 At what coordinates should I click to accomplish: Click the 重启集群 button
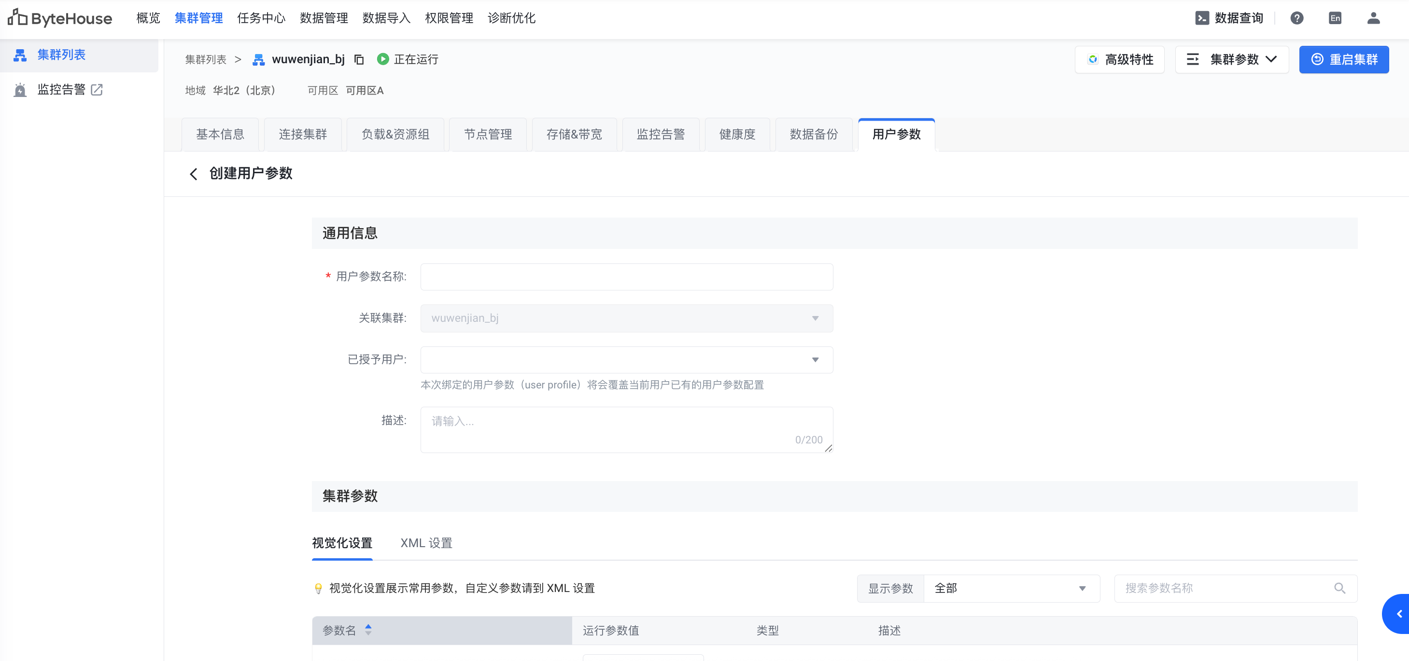tap(1343, 60)
